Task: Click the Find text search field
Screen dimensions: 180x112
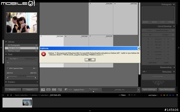Action: [x=21, y=63]
